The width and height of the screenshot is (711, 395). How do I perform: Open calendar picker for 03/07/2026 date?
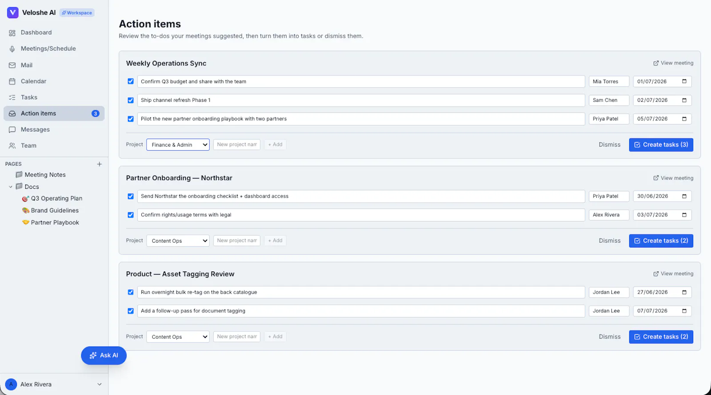[684, 215]
